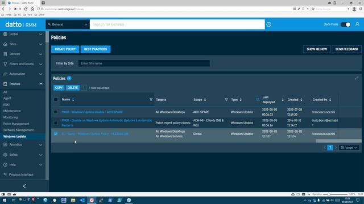The height and width of the screenshot is (204, 364).
Task: Toggle the Dark mode switch
Action: pos(345,24)
